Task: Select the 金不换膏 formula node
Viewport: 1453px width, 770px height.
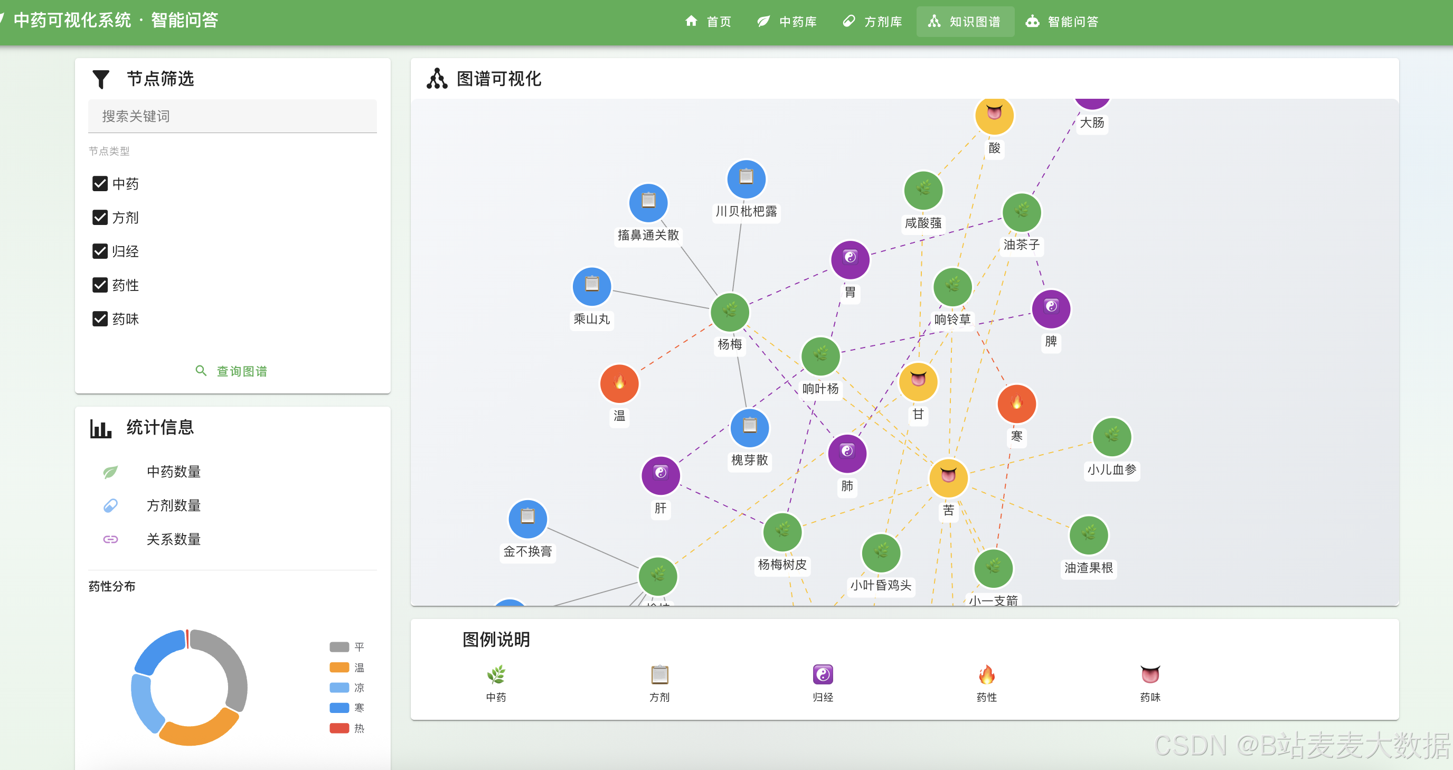Action: 527,519
